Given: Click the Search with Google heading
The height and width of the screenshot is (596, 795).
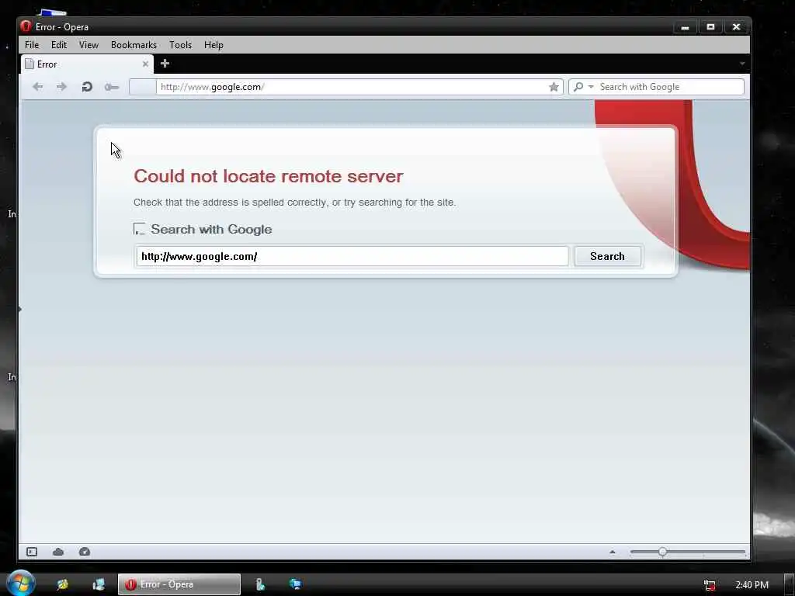Looking at the screenshot, I should click(x=211, y=229).
